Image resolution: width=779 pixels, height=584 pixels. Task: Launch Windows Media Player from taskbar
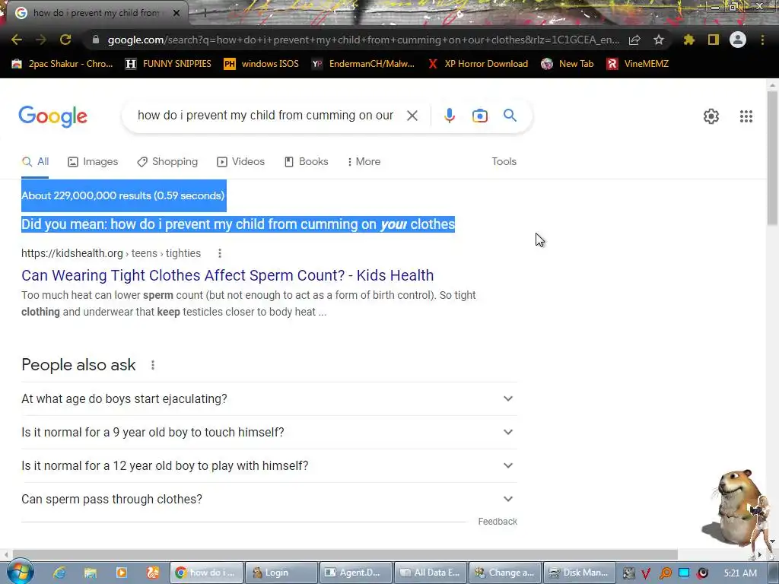[x=122, y=573]
